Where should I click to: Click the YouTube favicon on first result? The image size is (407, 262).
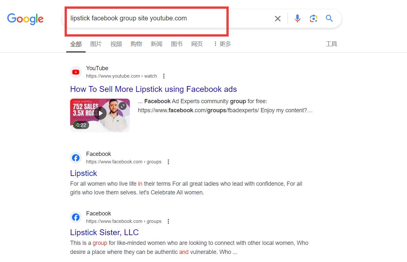point(76,72)
